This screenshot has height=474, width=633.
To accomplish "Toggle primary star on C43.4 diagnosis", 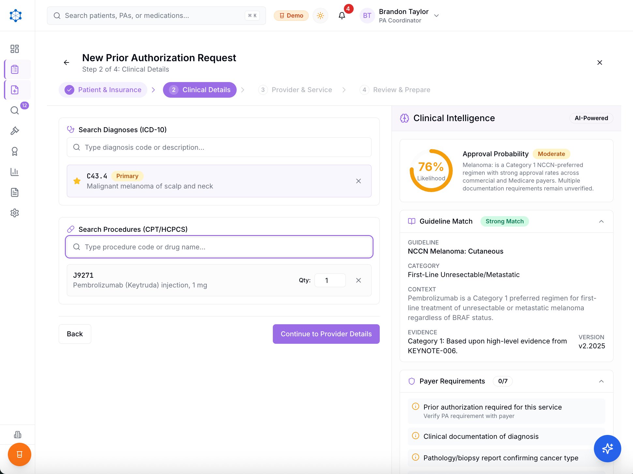I will coord(77,181).
